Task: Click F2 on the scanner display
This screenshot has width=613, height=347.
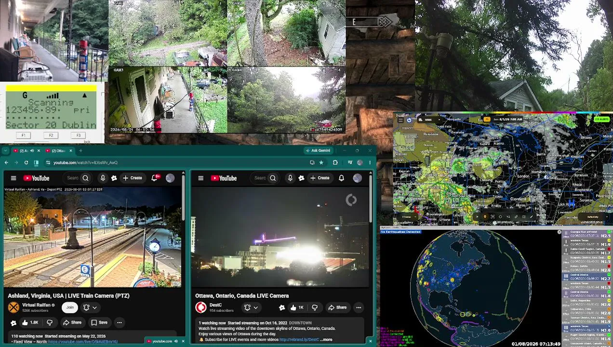Action: [x=51, y=135]
